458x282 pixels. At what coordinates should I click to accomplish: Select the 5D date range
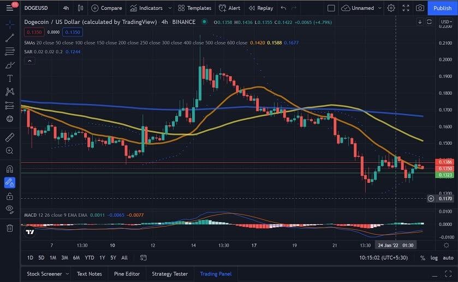point(41,258)
